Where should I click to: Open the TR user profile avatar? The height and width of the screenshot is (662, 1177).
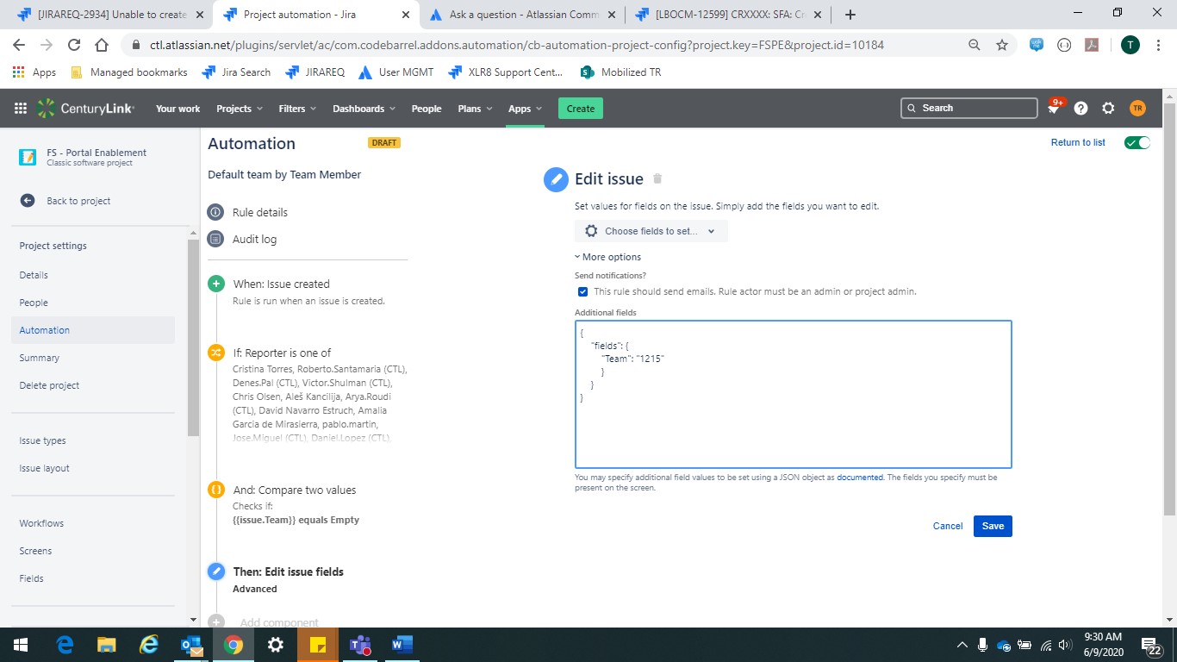tap(1137, 109)
